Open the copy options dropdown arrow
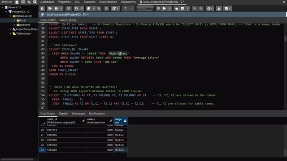Image resolution: width=287 pixels, height=161 pixels. coord(94,8)
